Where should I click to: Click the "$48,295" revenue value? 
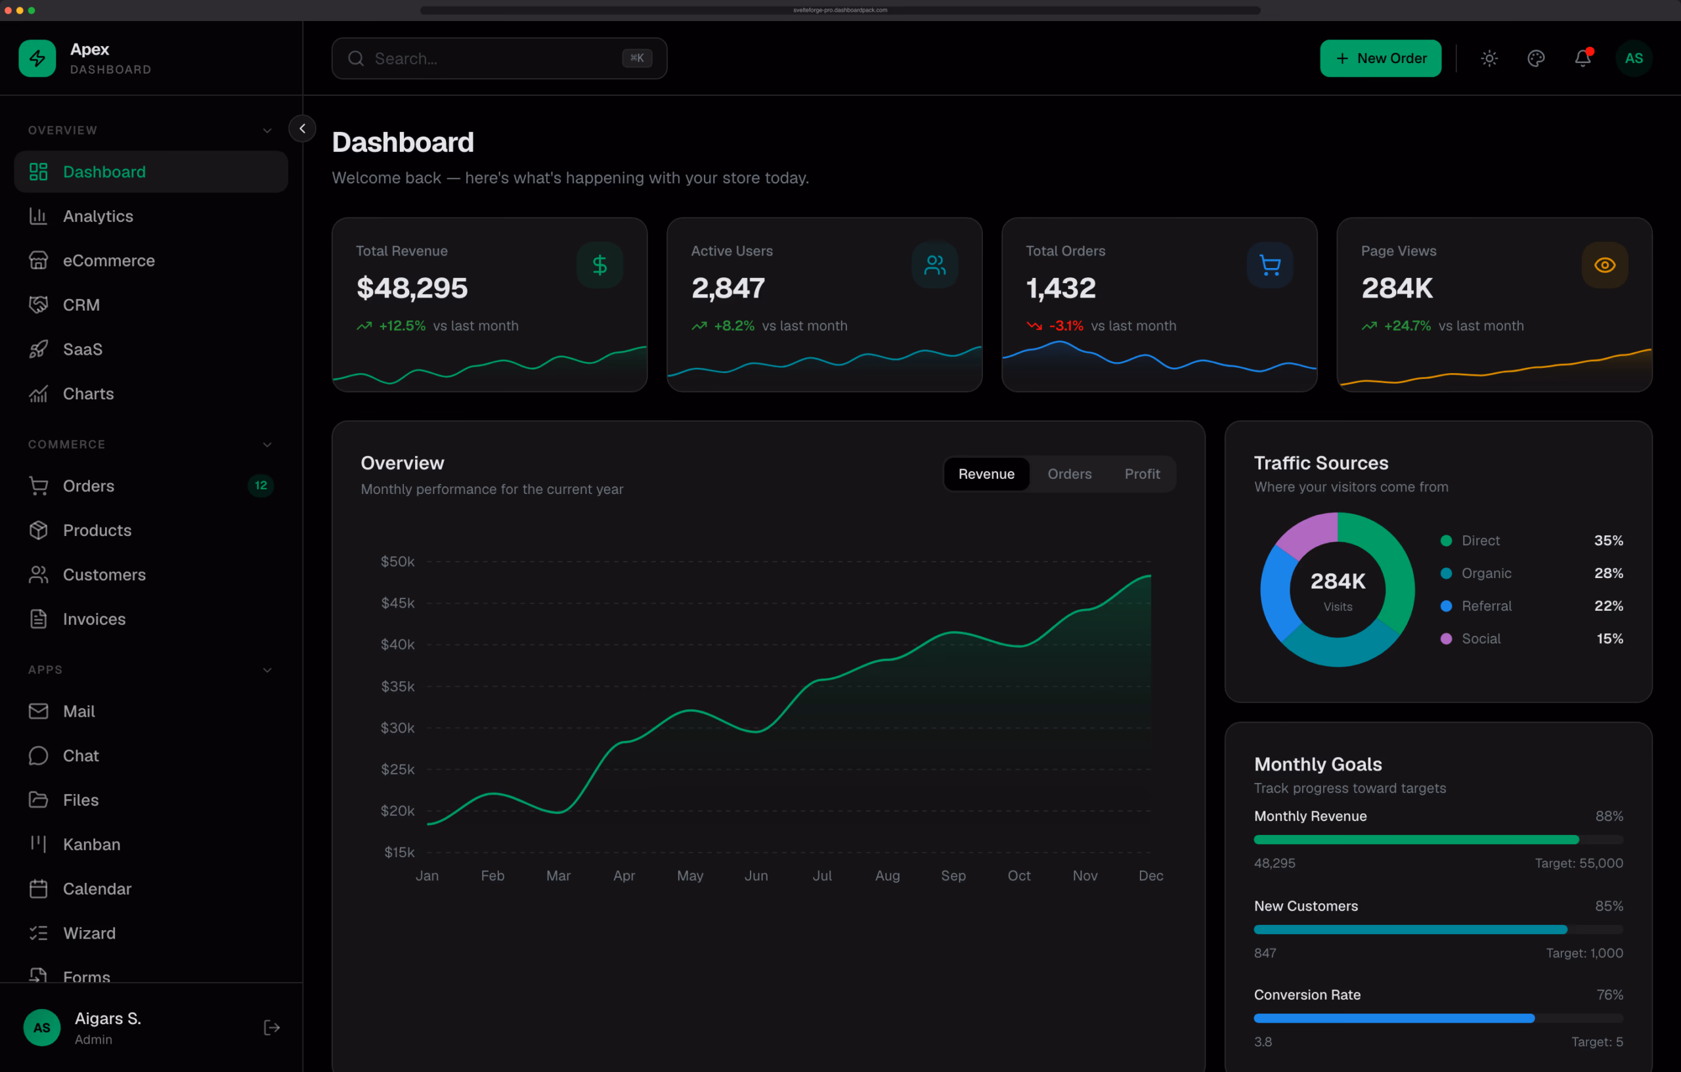coord(412,288)
